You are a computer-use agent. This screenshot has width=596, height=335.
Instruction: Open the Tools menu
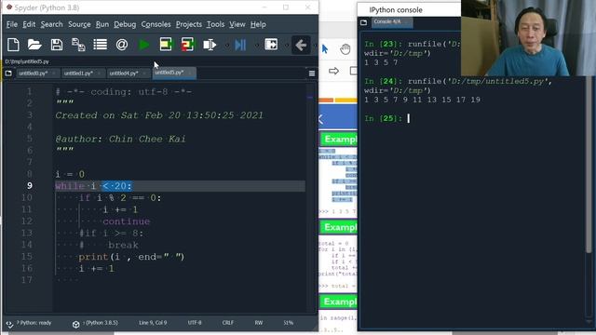click(215, 24)
